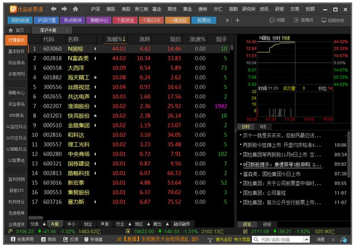Image resolution: width=354 pixels, height=249 pixels.
Task: Open news 富森美、国检集团今日上市
Action: coord(272,174)
